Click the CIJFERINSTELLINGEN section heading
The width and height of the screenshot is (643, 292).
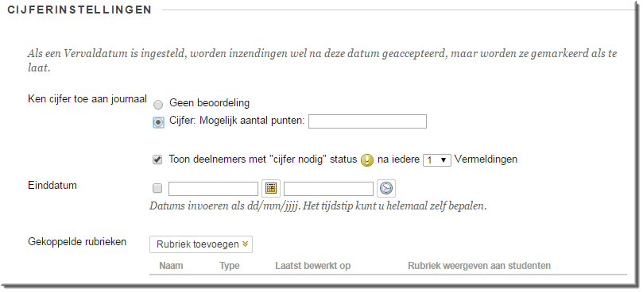pos(80,10)
